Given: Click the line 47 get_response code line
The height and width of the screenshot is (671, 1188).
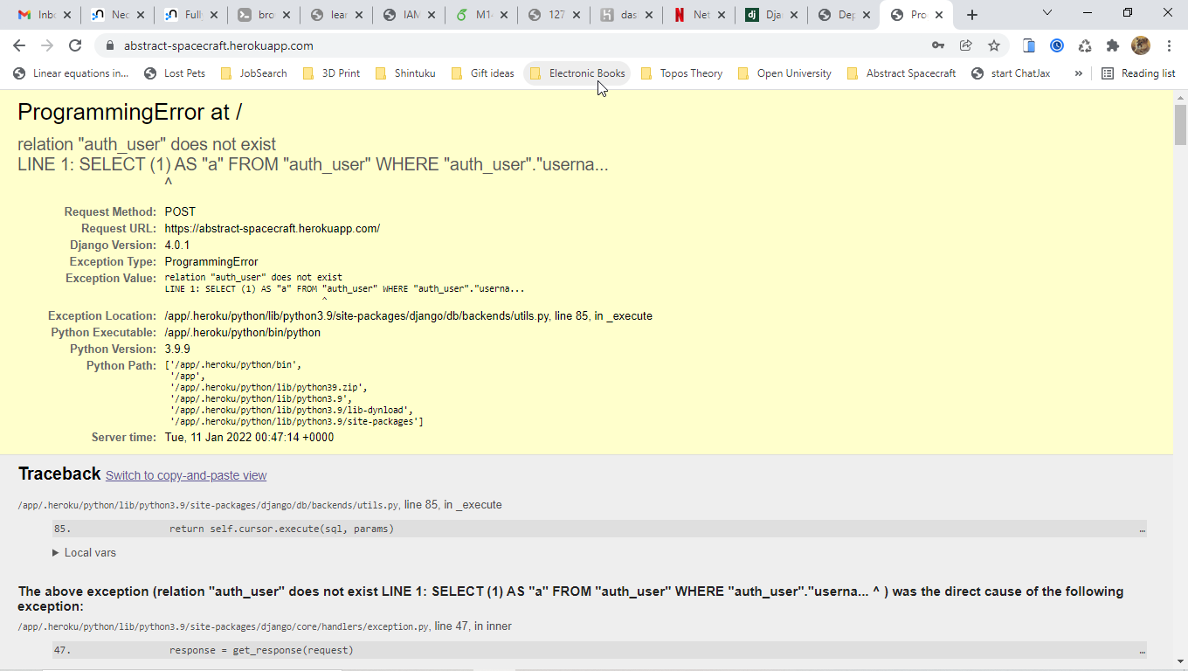Looking at the screenshot, I should pyautogui.click(x=261, y=650).
